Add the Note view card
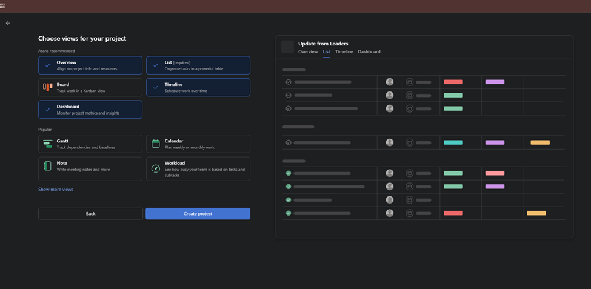The width and height of the screenshot is (591, 289). (x=90, y=169)
